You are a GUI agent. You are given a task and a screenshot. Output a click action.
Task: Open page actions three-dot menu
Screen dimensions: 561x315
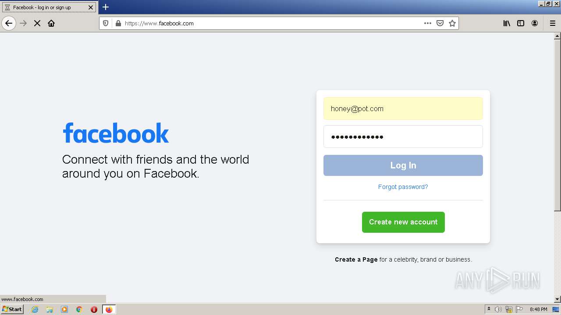(428, 23)
